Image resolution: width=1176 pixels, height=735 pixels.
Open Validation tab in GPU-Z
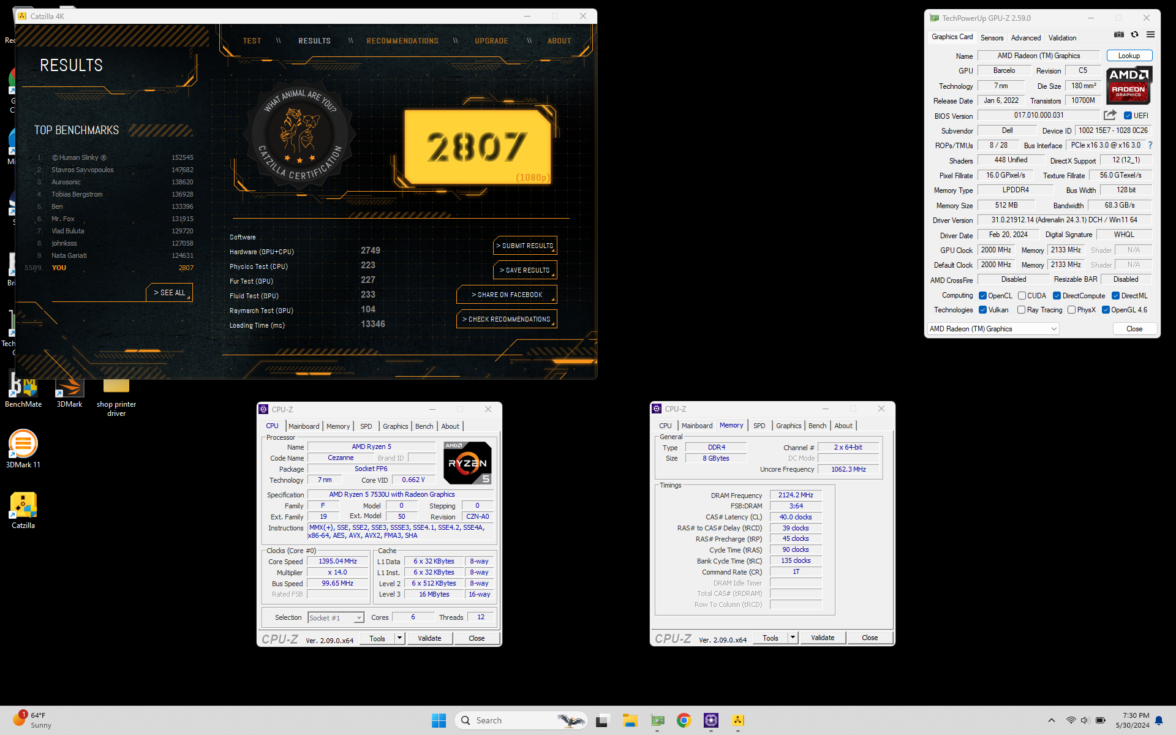(x=1062, y=38)
